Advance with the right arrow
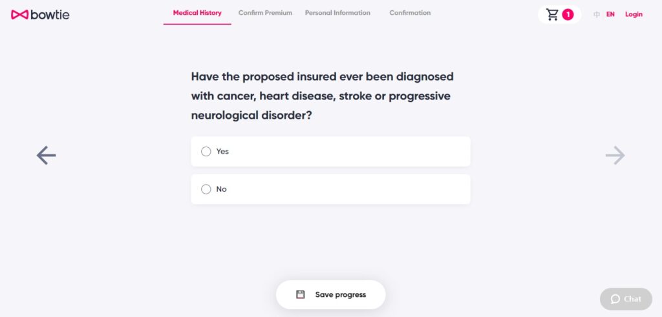Image resolution: width=662 pixels, height=317 pixels. tap(615, 155)
